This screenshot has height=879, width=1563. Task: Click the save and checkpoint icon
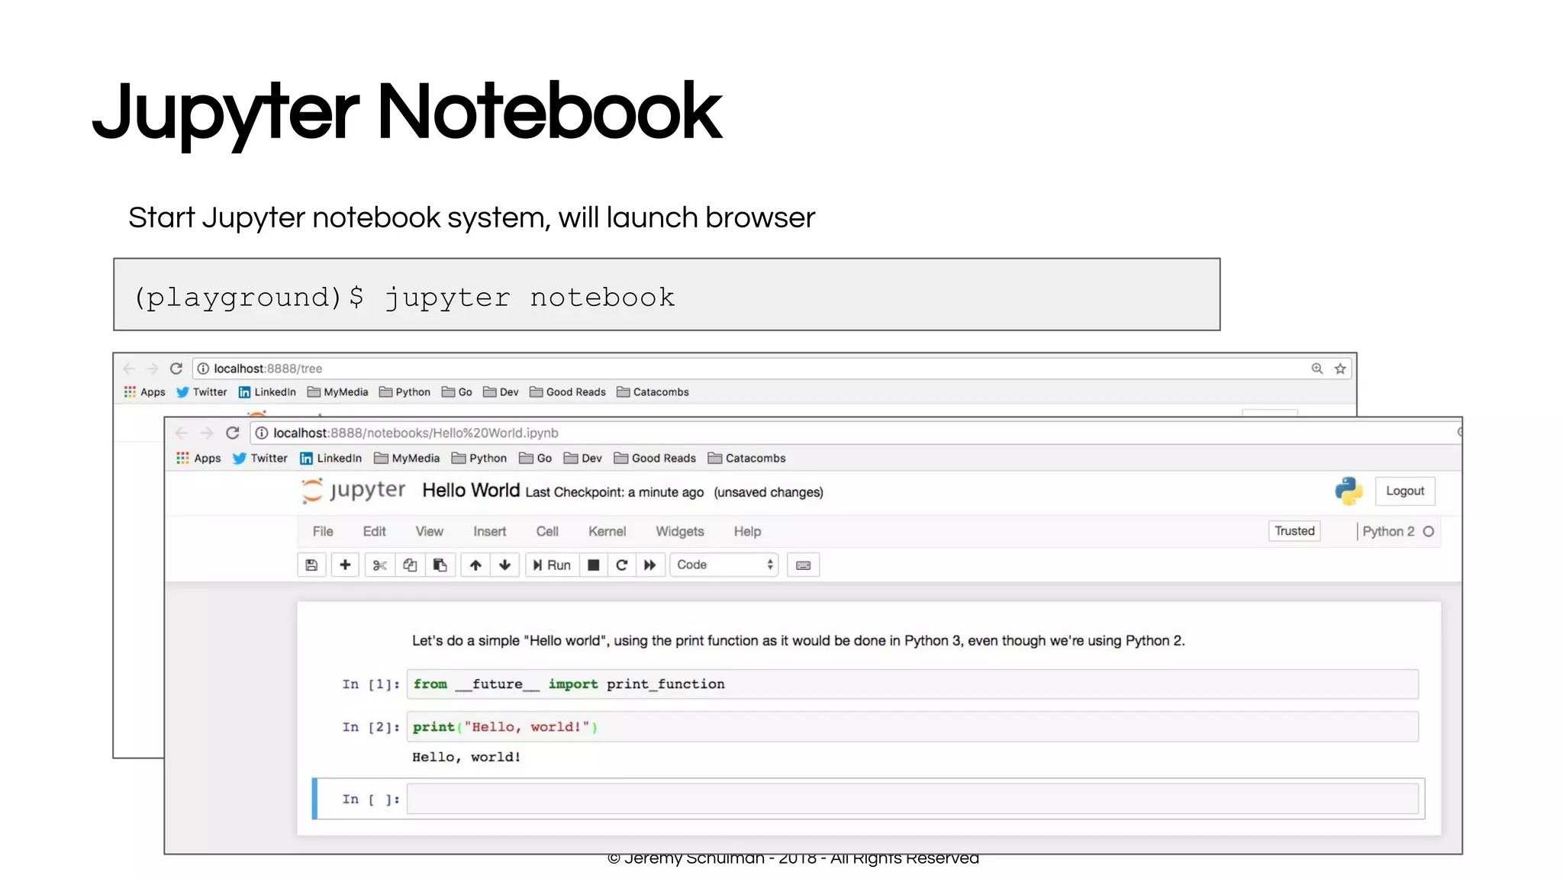pos(311,565)
